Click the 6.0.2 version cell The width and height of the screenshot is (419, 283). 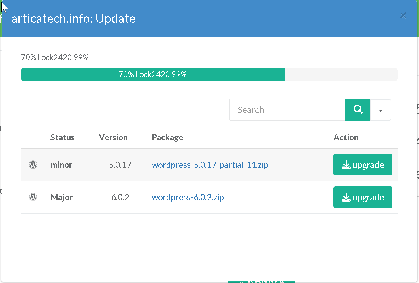point(120,197)
